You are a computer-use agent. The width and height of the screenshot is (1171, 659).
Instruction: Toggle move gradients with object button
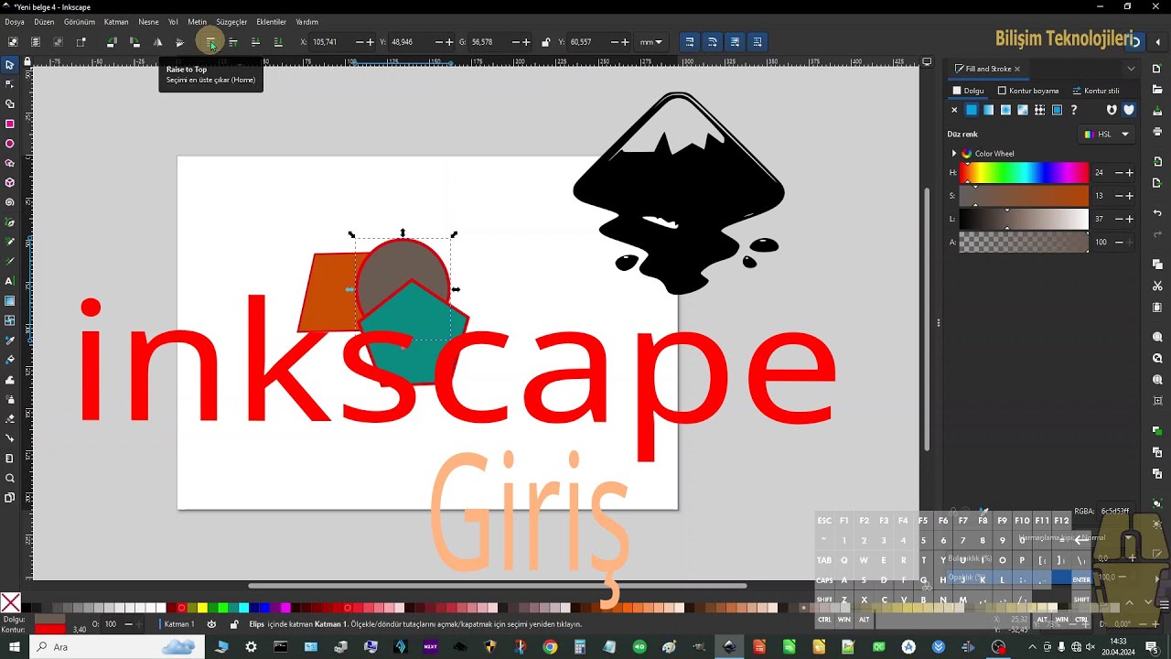pyautogui.click(x=735, y=42)
